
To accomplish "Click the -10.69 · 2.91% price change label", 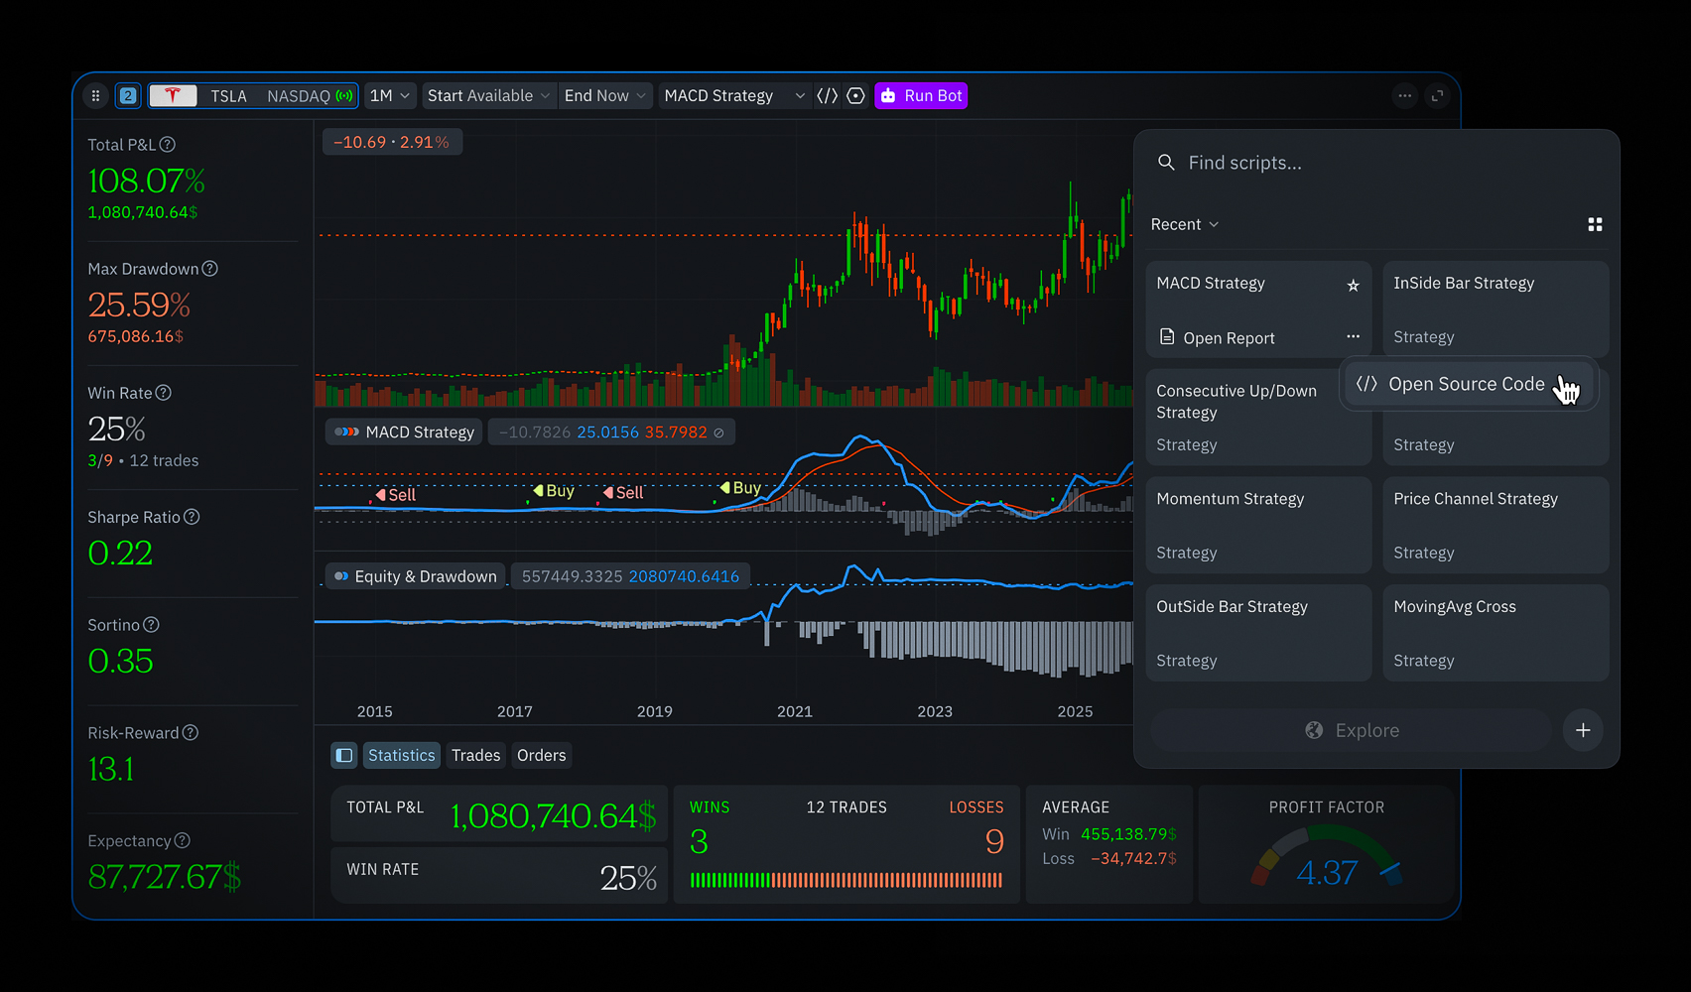I will (392, 143).
